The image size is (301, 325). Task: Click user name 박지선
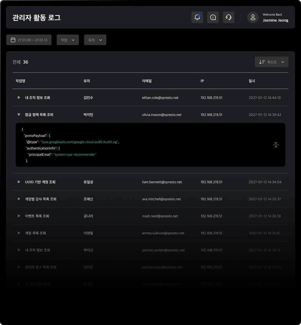coord(88,250)
